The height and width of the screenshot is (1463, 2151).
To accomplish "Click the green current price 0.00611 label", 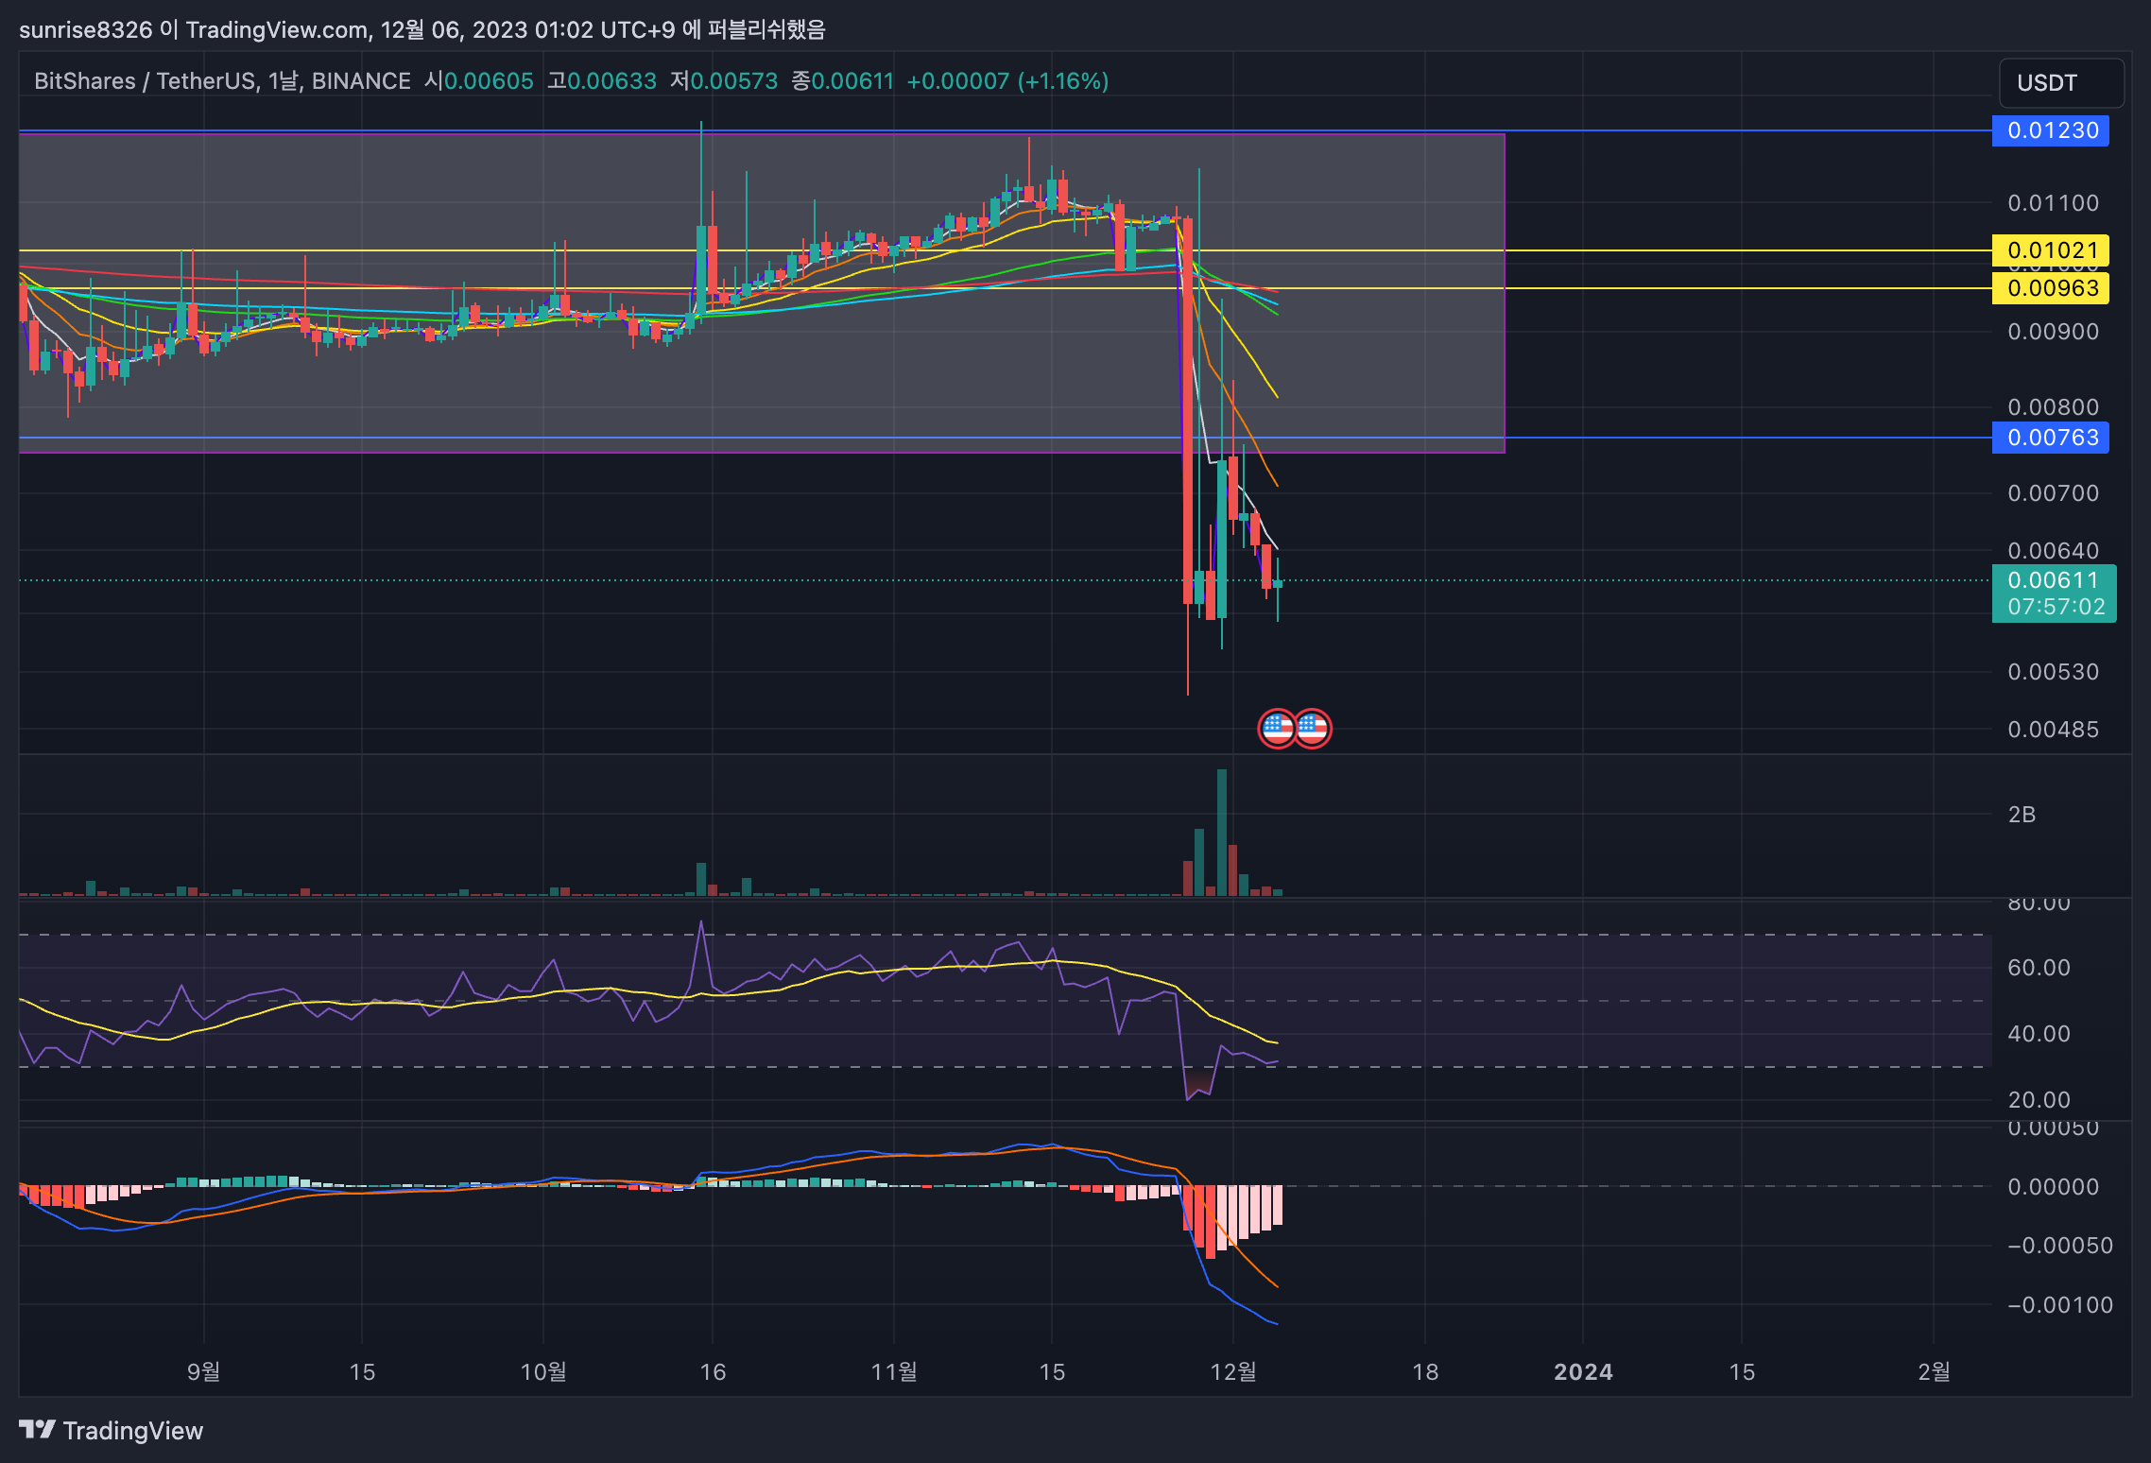I will tap(2053, 580).
